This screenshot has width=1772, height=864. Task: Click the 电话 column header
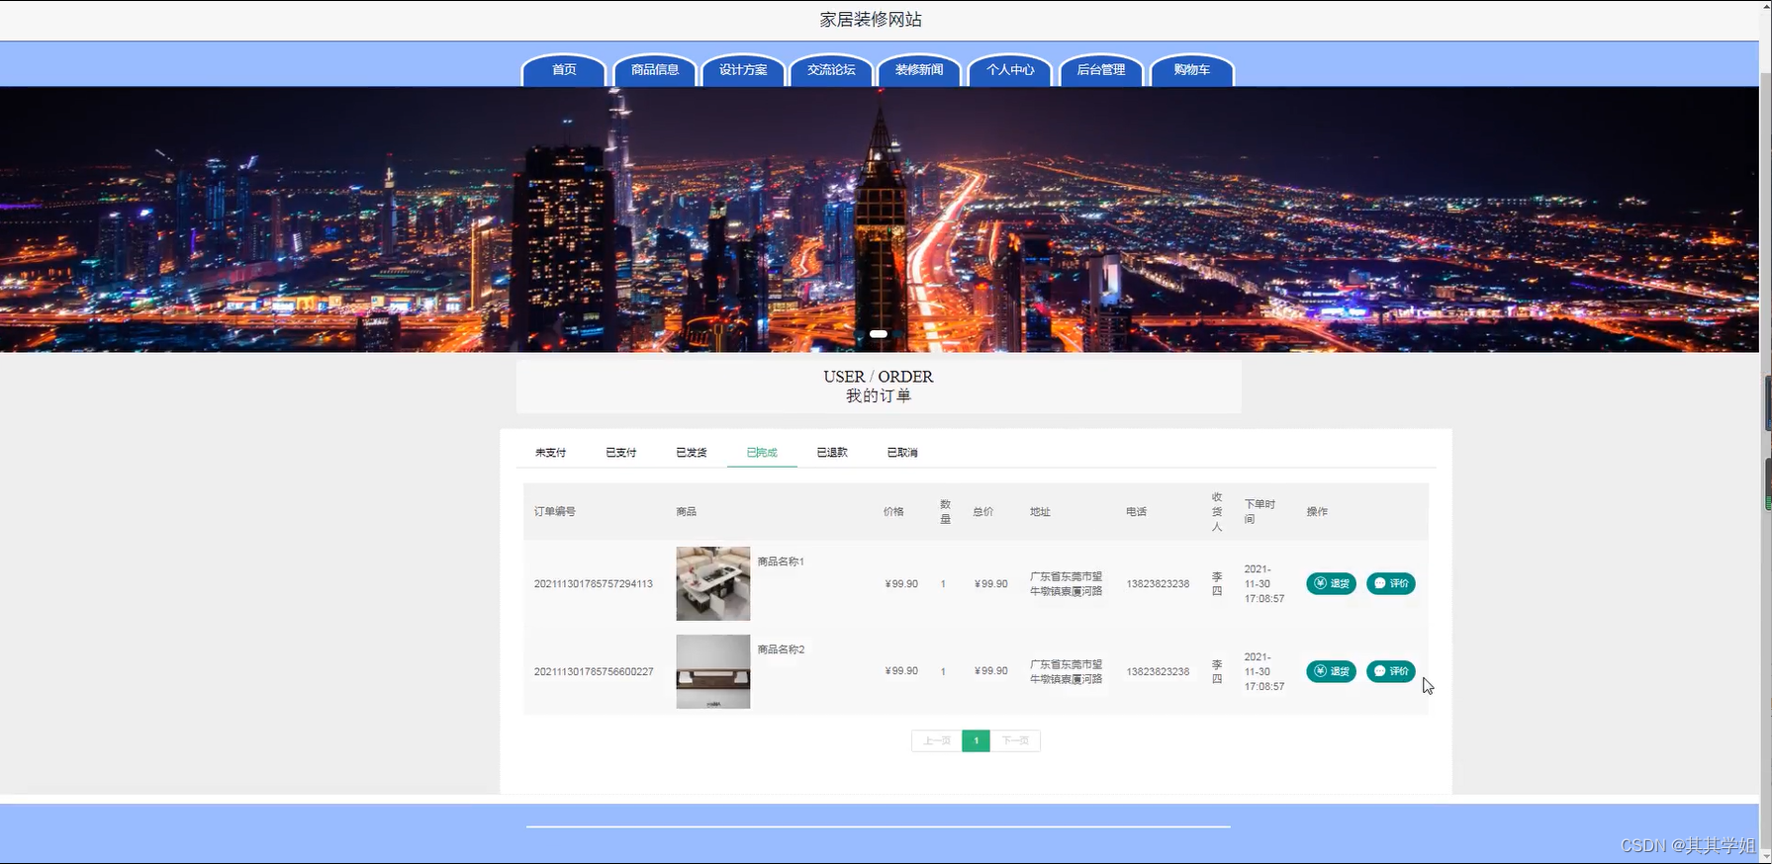[1136, 512]
